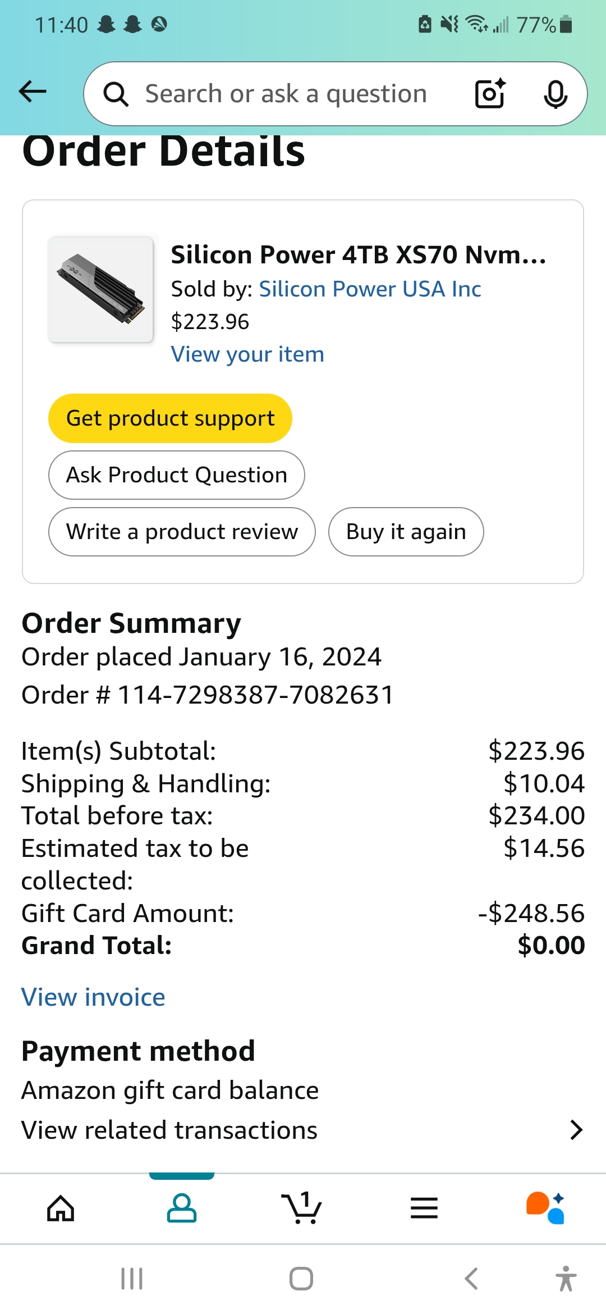Tap Android recent apps button
The height and width of the screenshot is (1314, 606).
click(132, 1279)
